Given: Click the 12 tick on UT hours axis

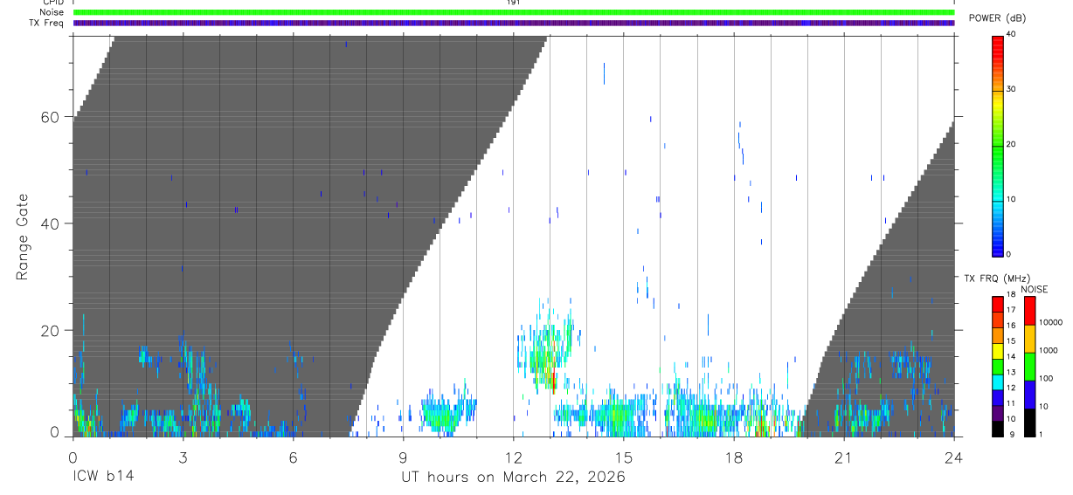Looking at the screenshot, I should click(513, 457).
